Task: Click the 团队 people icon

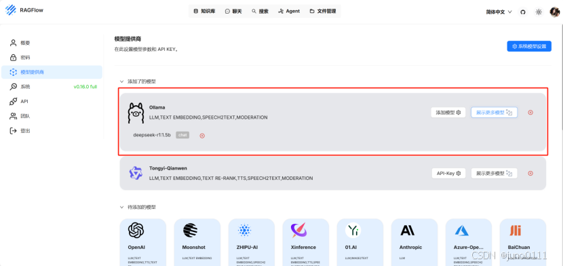Action: 14,116
